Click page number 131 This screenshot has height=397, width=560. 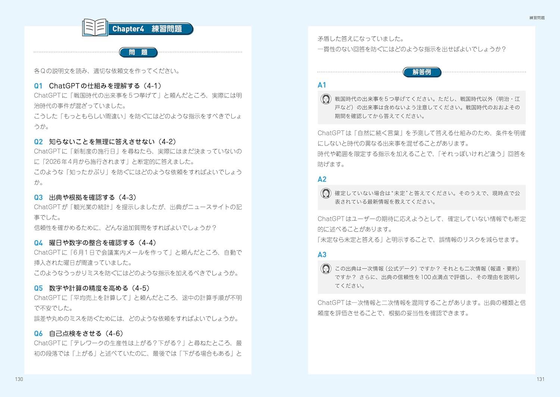[540, 379]
